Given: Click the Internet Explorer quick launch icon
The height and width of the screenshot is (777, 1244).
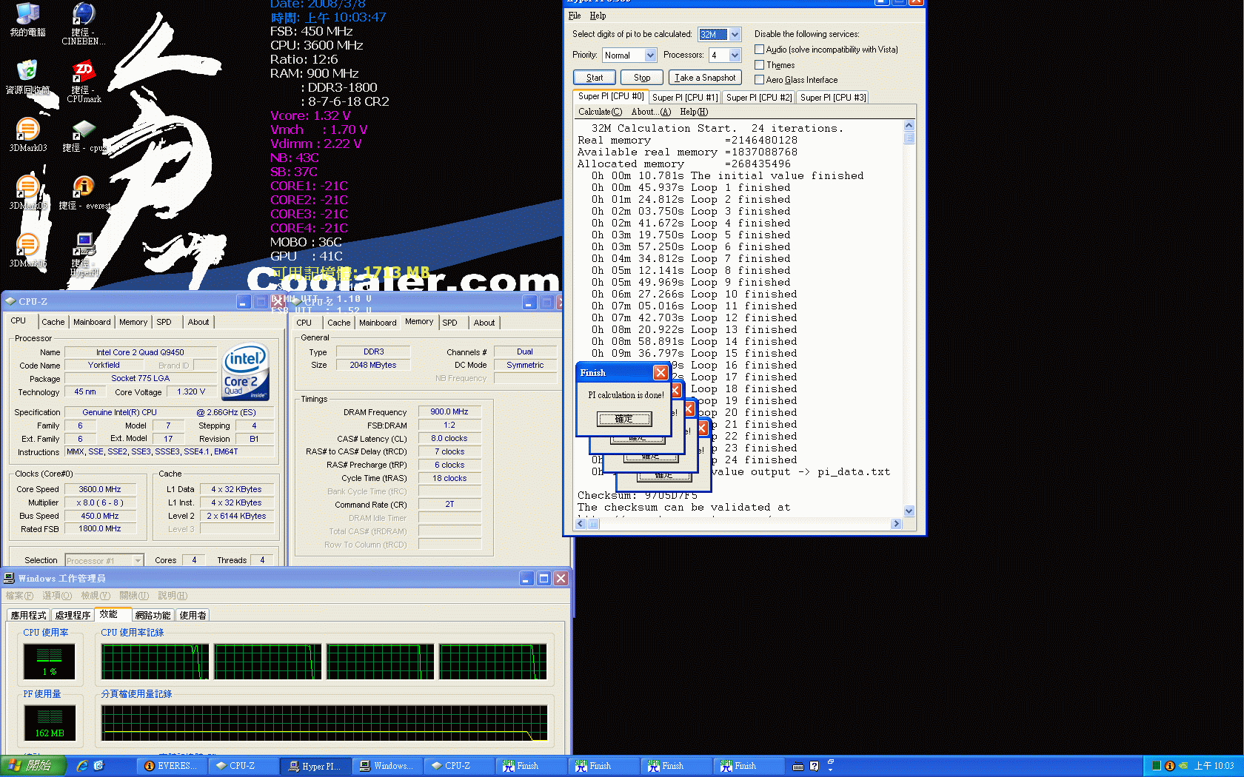Looking at the screenshot, I should point(82,766).
